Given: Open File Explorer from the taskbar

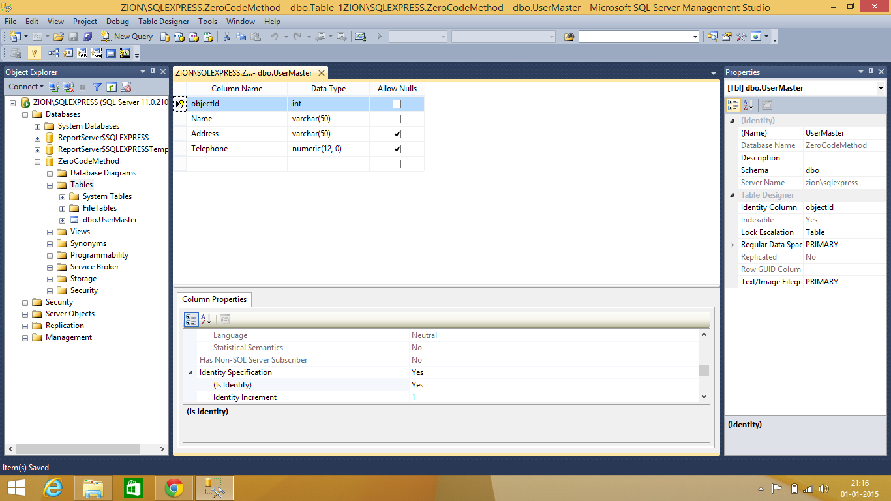Looking at the screenshot, I should 93,488.
